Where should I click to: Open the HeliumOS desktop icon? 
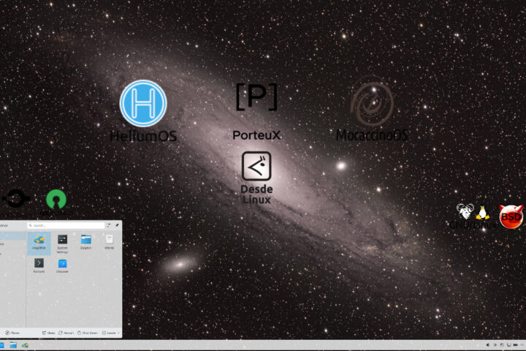(x=143, y=104)
